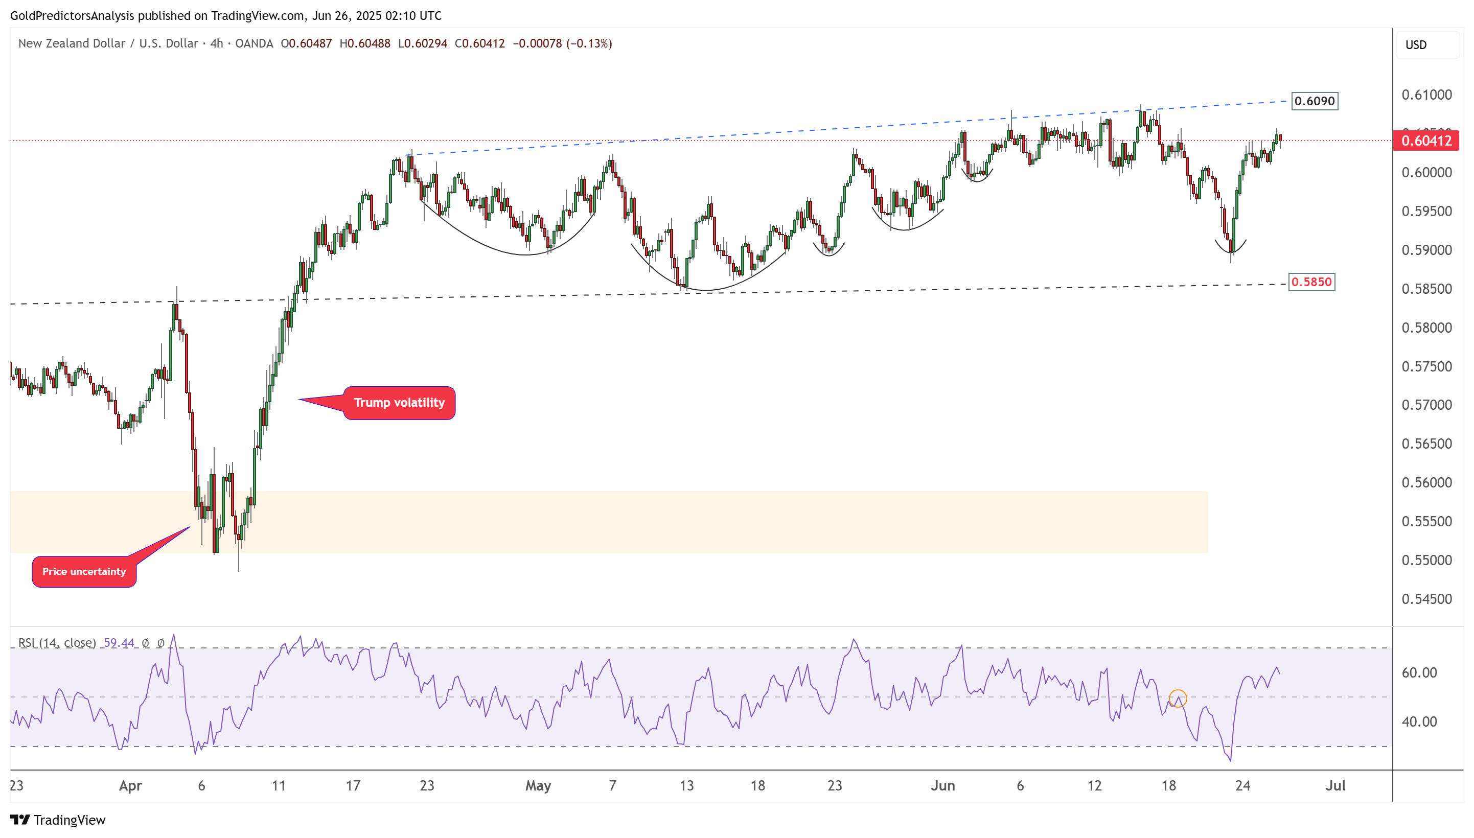Open the USD currency selector
The width and height of the screenshot is (1474, 838).
(1427, 45)
